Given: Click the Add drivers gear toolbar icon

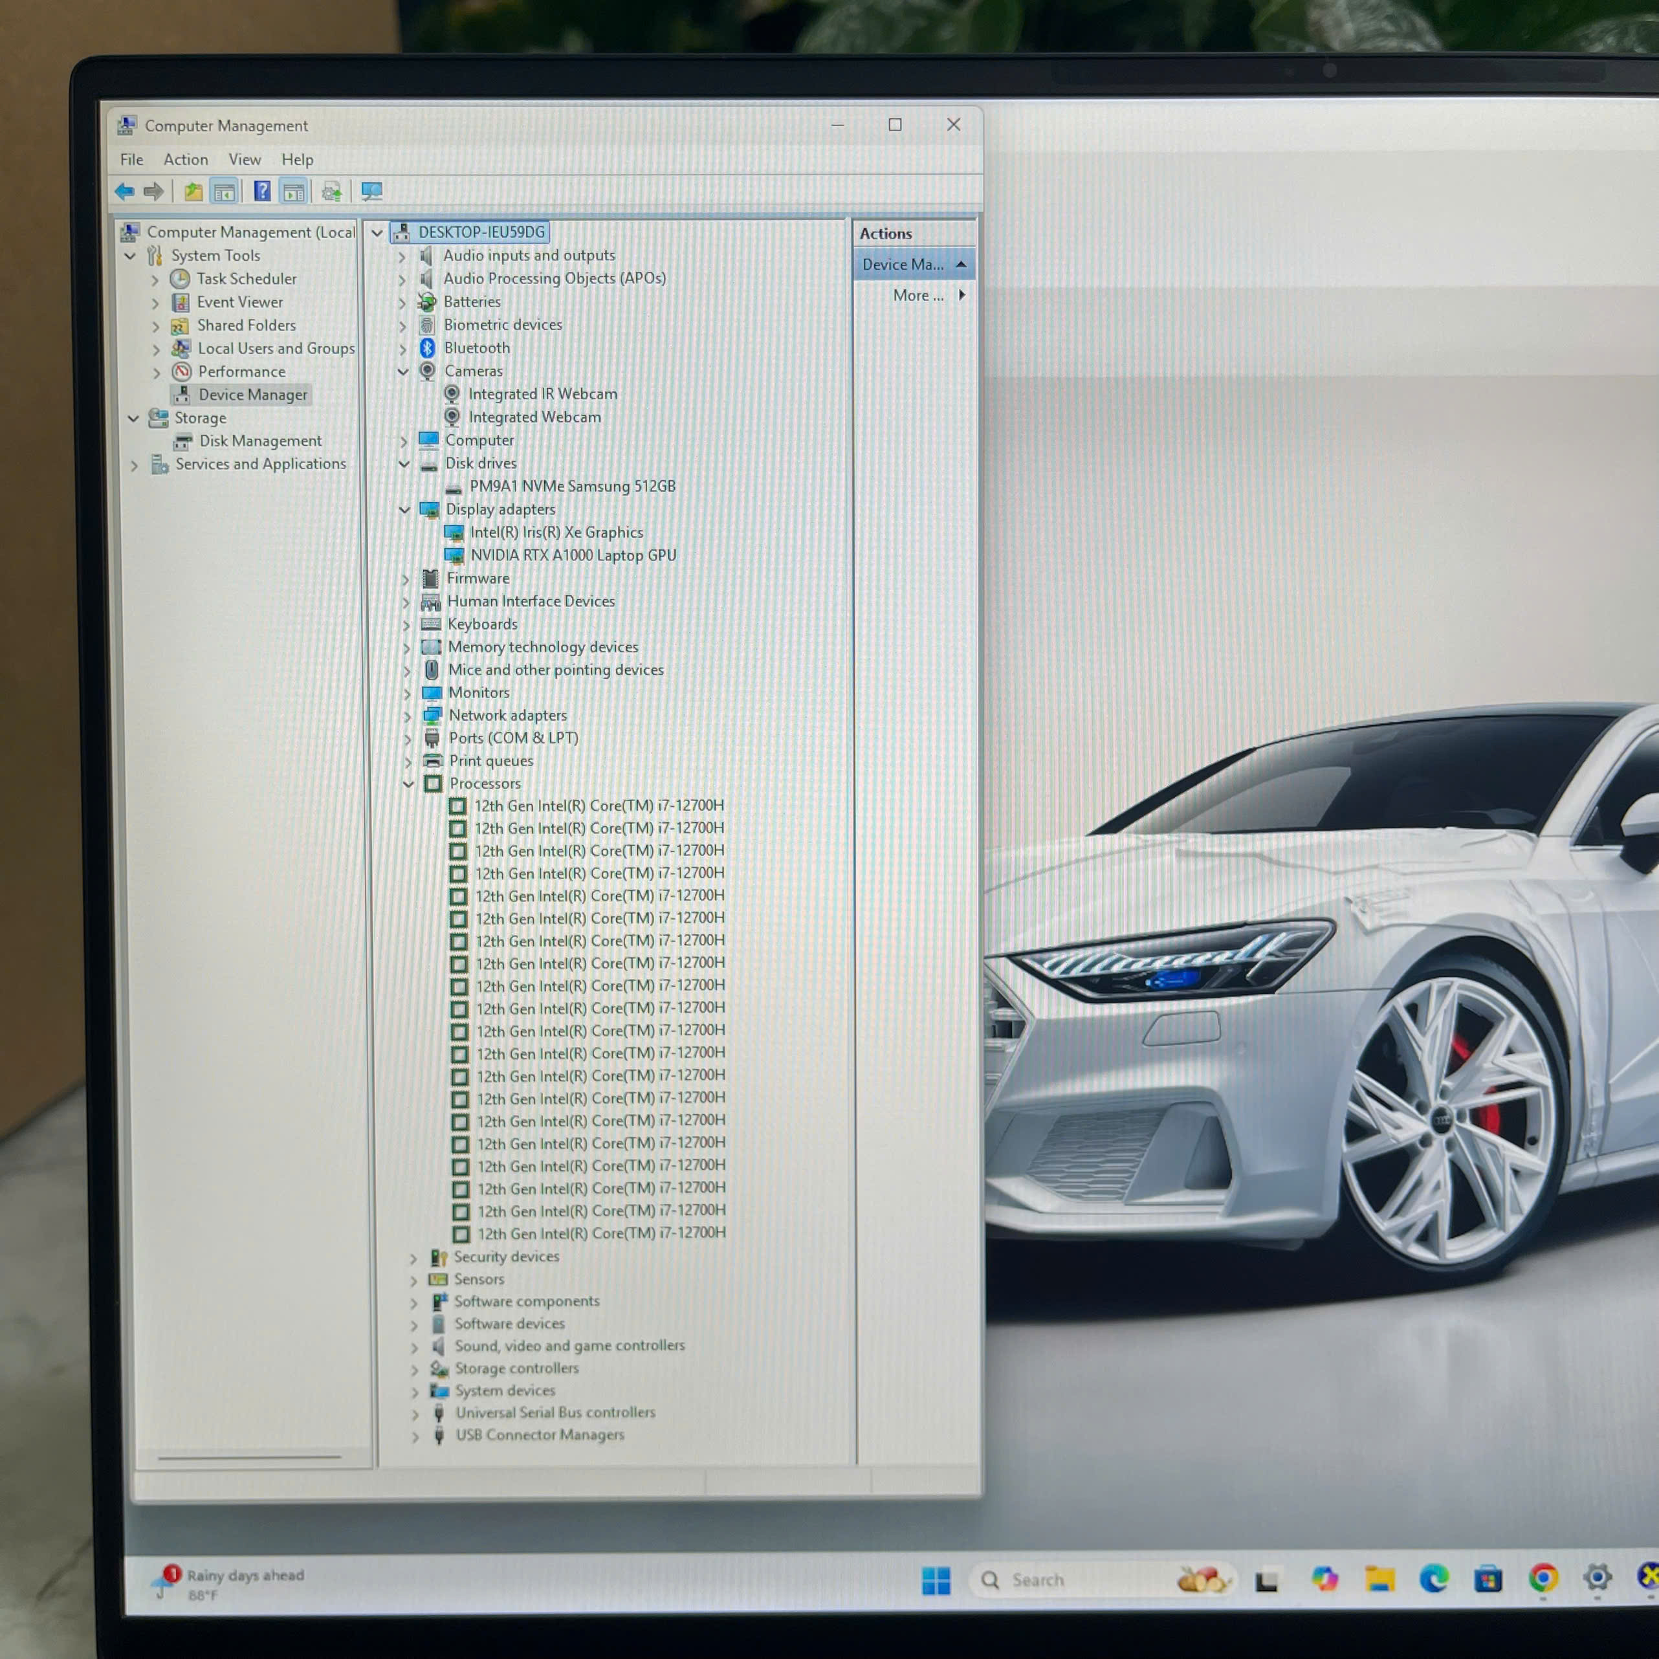Looking at the screenshot, I should (x=331, y=192).
